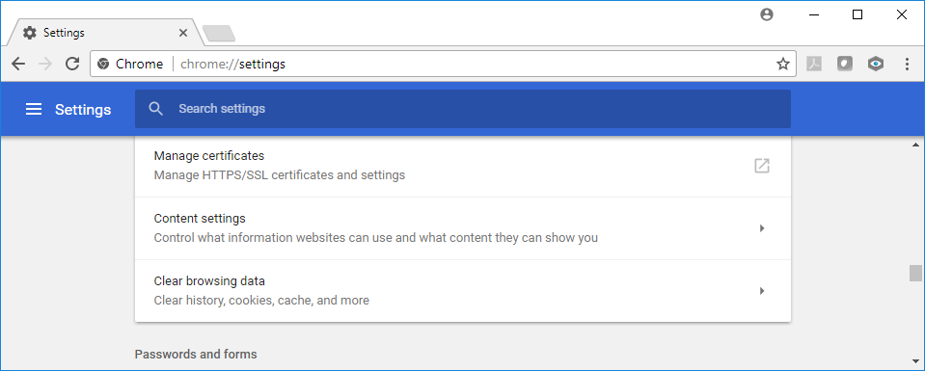Click the chrome://settings address bar
This screenshot has width=925, height=371.
(443, 64)
